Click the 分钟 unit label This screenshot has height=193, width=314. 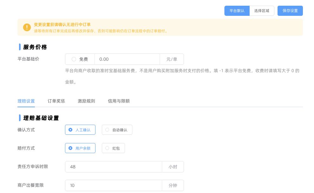pyautogui.click(x=173, y=185)
